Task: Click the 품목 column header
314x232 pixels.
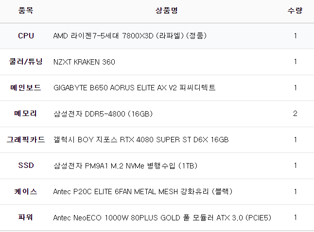Action: point(26,10)
